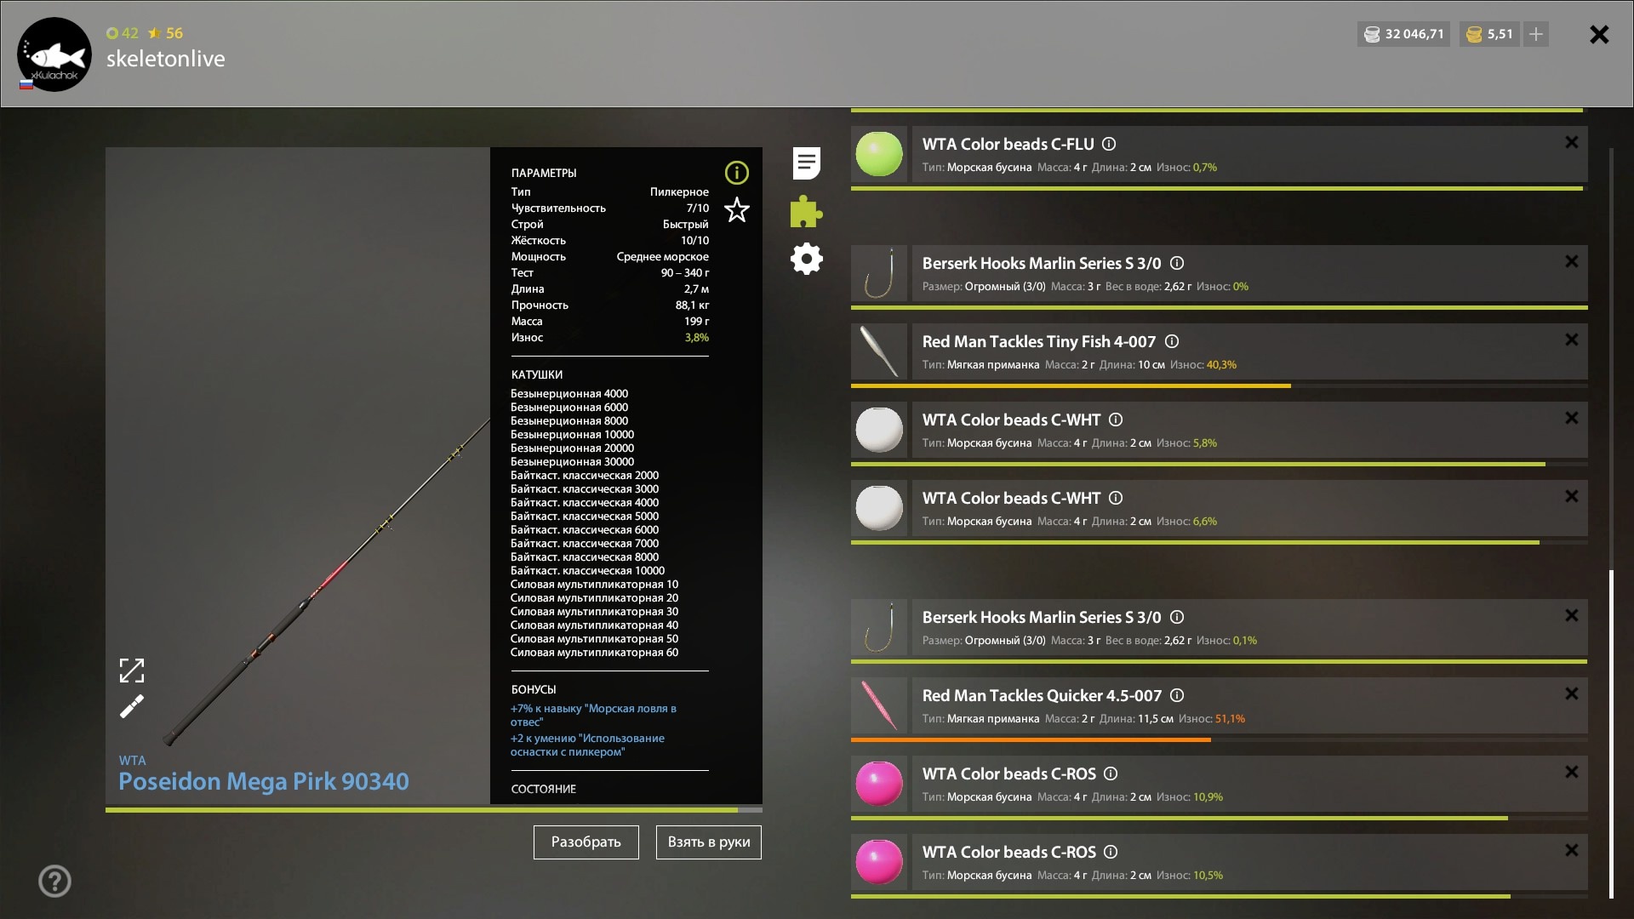Show info for second C-WHT bead (6,6%)
The height and width of the screenshot is (919, 1634).
(1115, 498)
